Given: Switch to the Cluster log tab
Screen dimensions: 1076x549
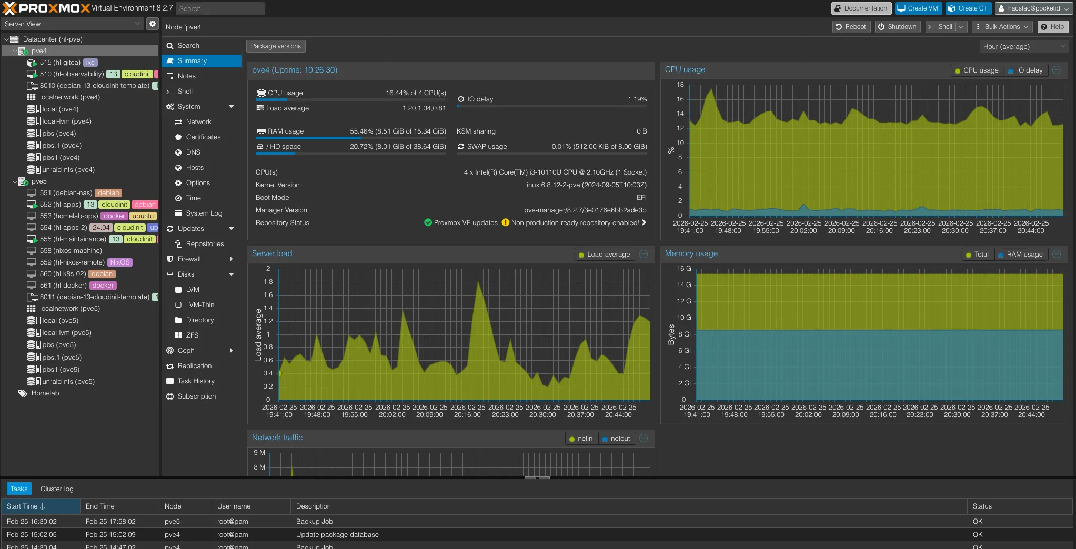Looking at the screenshot, I should tap(57, 489).
